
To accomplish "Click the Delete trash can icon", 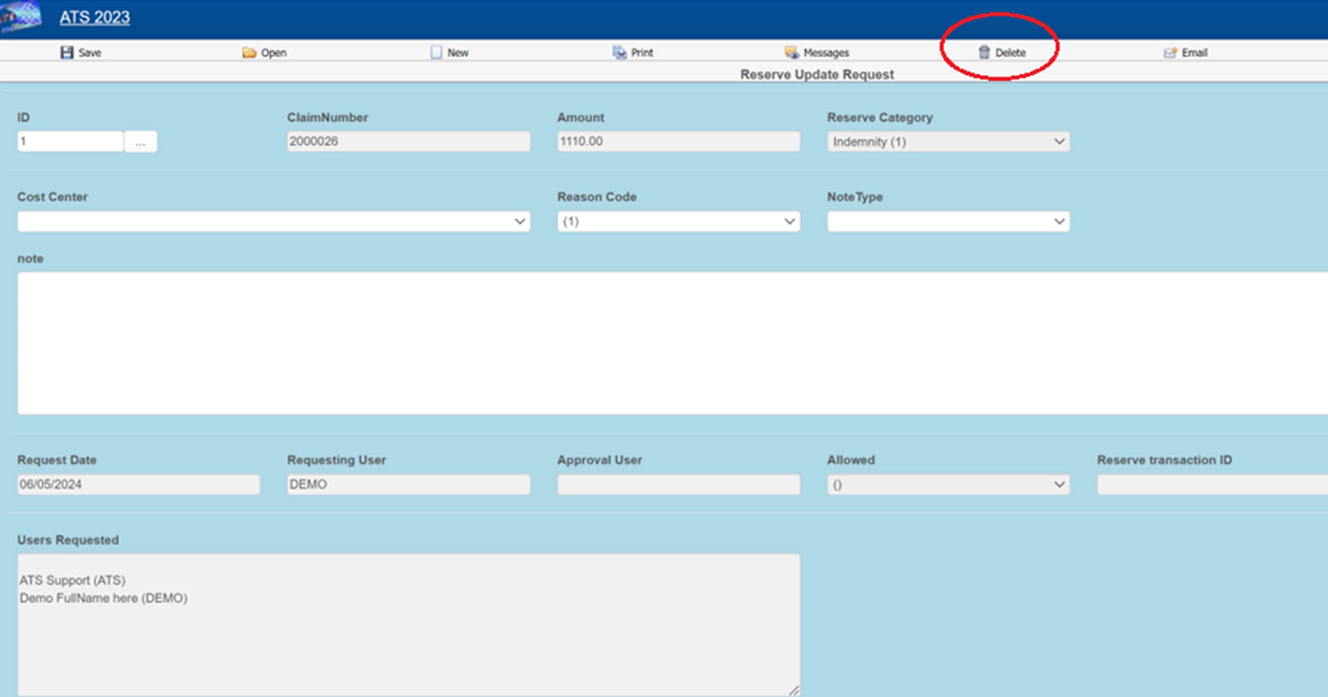I will (984, 52).
